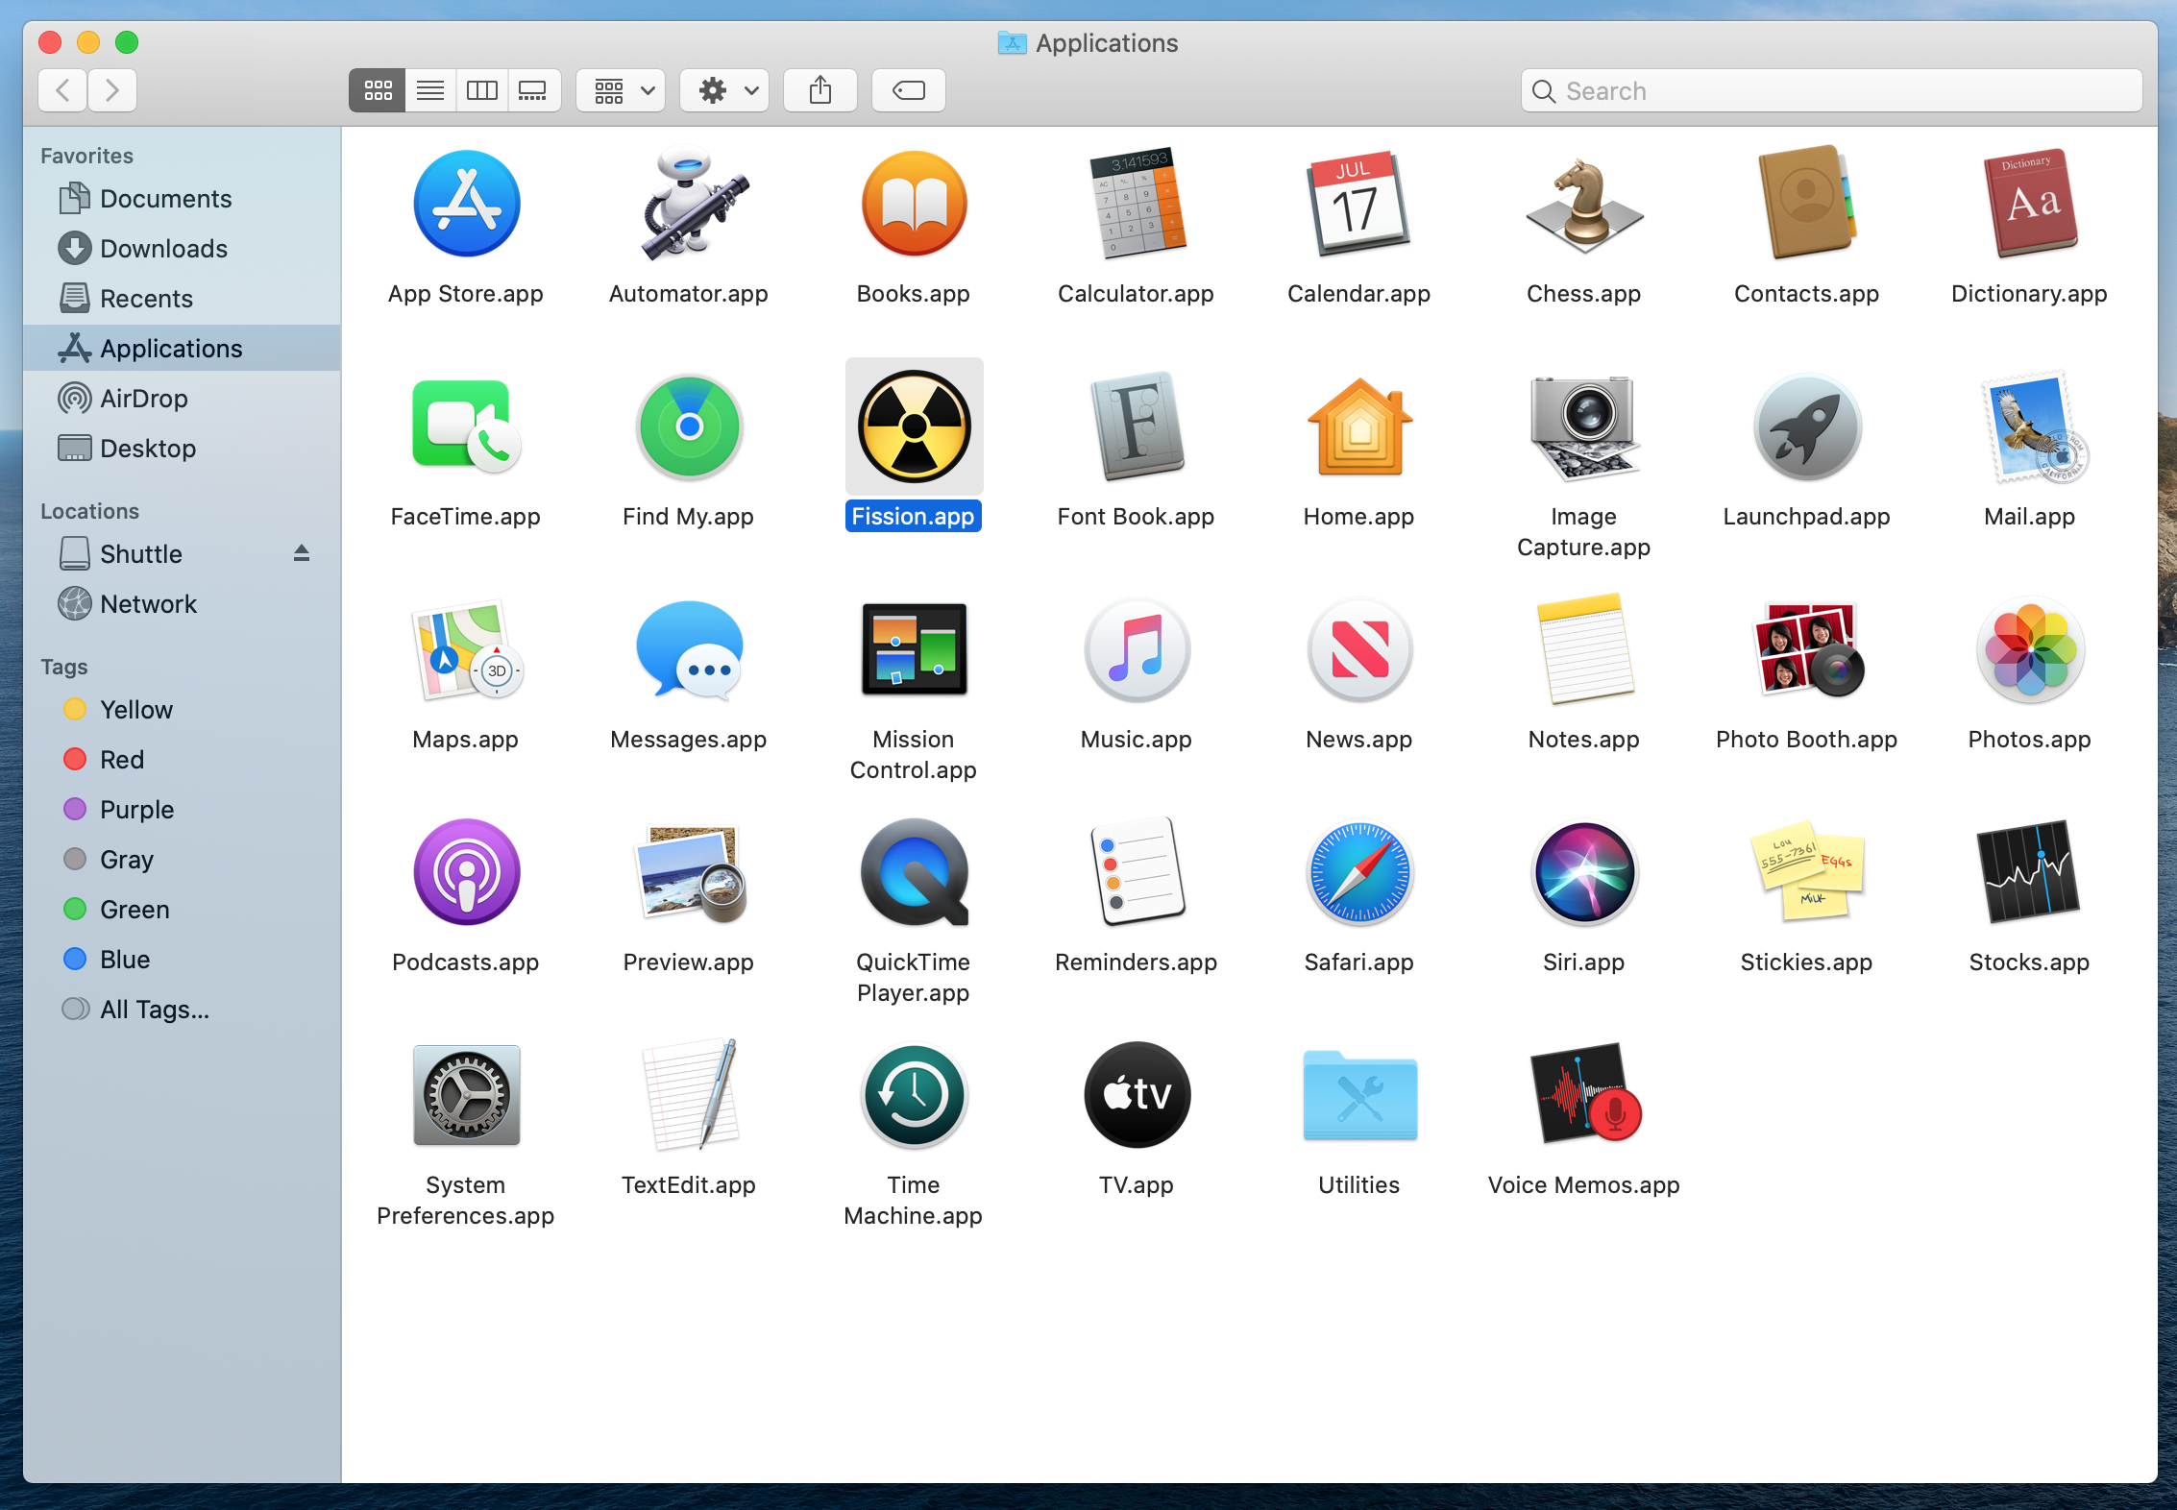This screenshot has width=2177, height=1510.
Task: Select the Image Capture camera icon
Action: tap(1583, 426)
